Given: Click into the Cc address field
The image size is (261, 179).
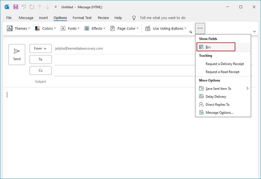Looking at the screenshot, I should point(125,70).
